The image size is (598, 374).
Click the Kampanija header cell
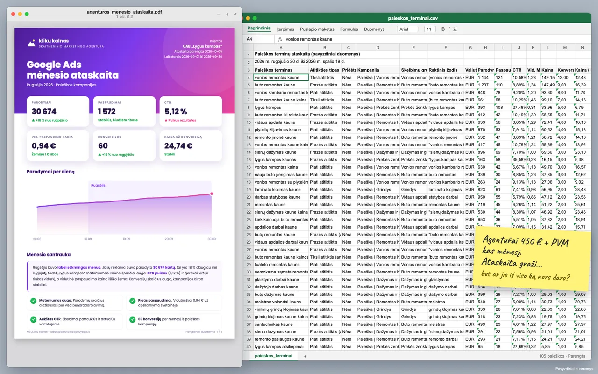(x=378, y=70)
